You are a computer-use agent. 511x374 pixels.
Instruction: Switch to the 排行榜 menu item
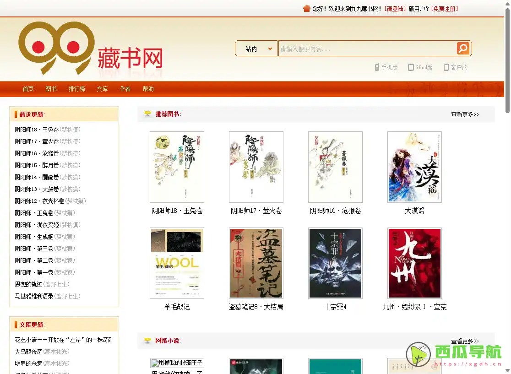[76, 89]
